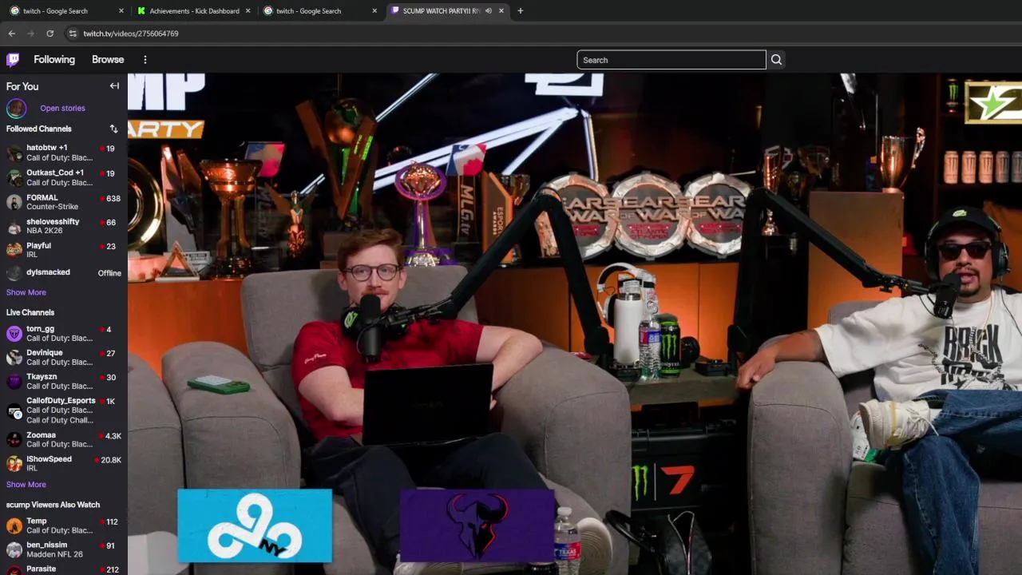The image size is (1022, 575).
Task: Click Open stories link
Action: (62, 108)
